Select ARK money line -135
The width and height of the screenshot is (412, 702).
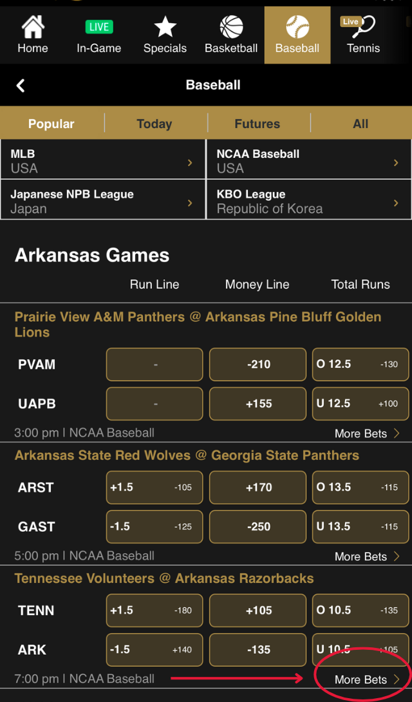click(258, 650)
